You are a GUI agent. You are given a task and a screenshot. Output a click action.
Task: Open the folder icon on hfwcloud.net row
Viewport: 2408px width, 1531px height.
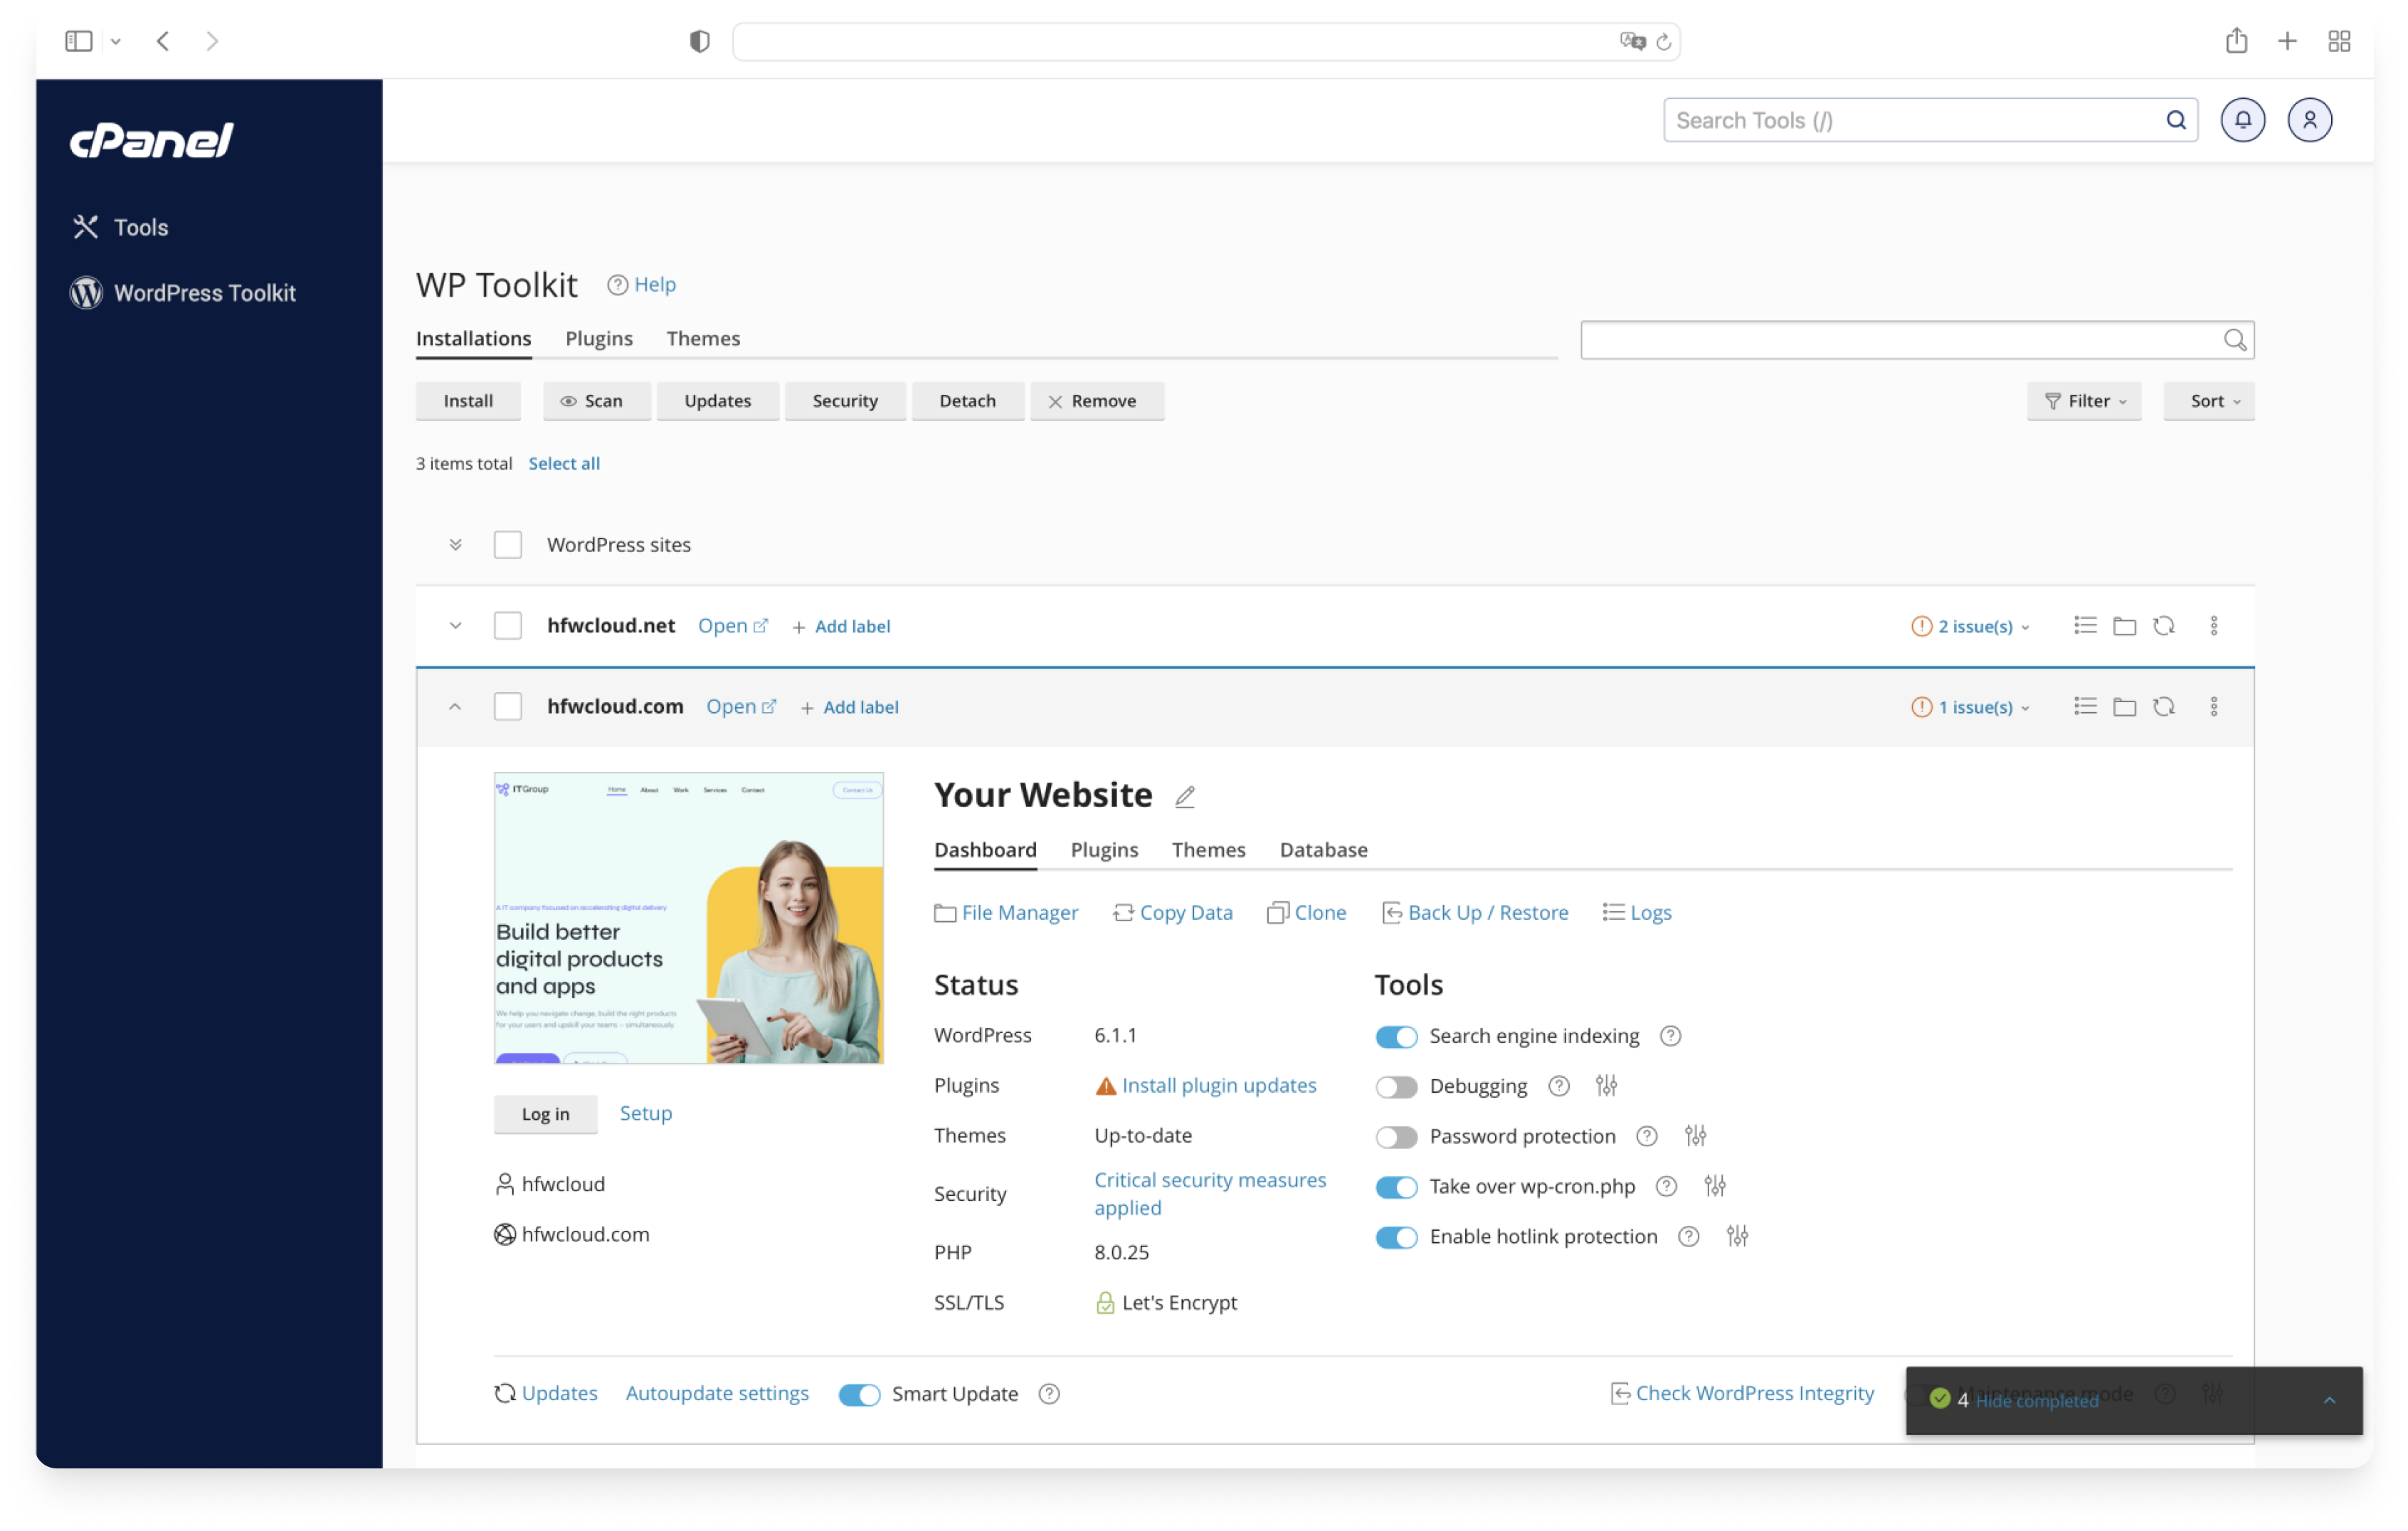click(x=2125, y=625)
